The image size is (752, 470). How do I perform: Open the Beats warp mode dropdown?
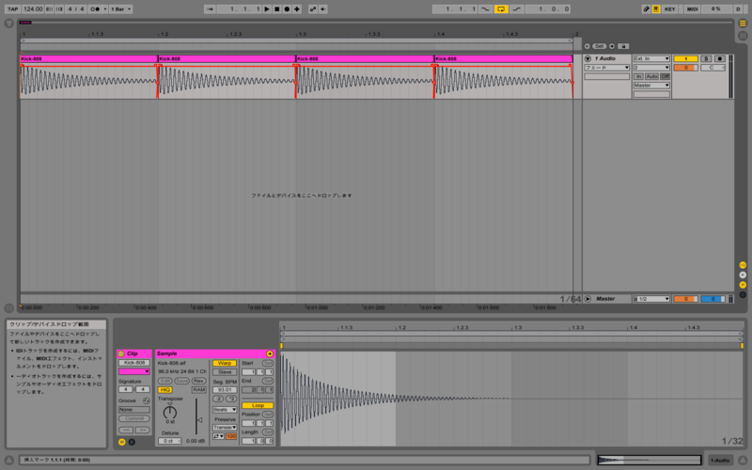(225, 410)
